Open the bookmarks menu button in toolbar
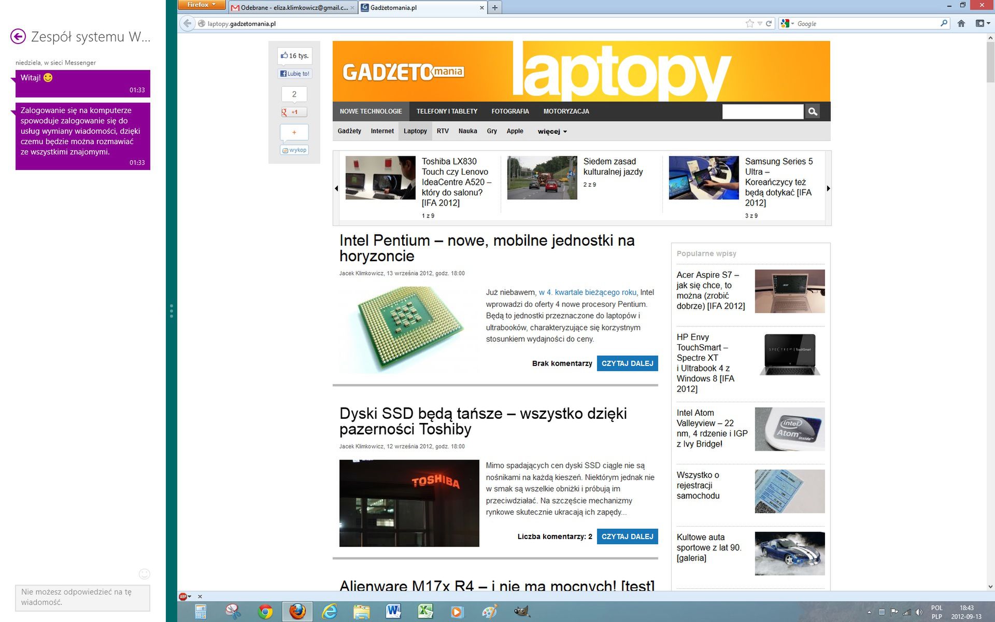Image resolution: width=995 pixels, height=622 pixels. point(983,23)
